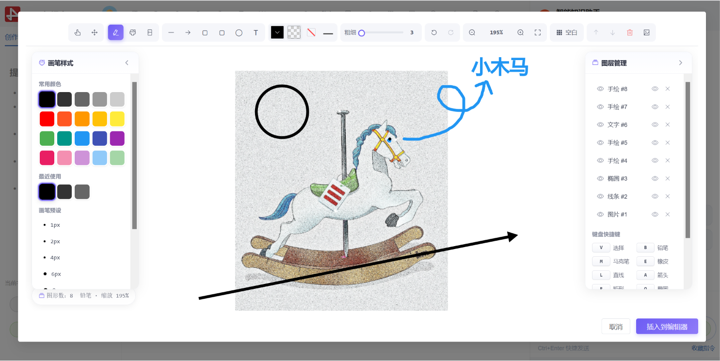Toggle eye next to X on 线条 #2

pos(655,196)
